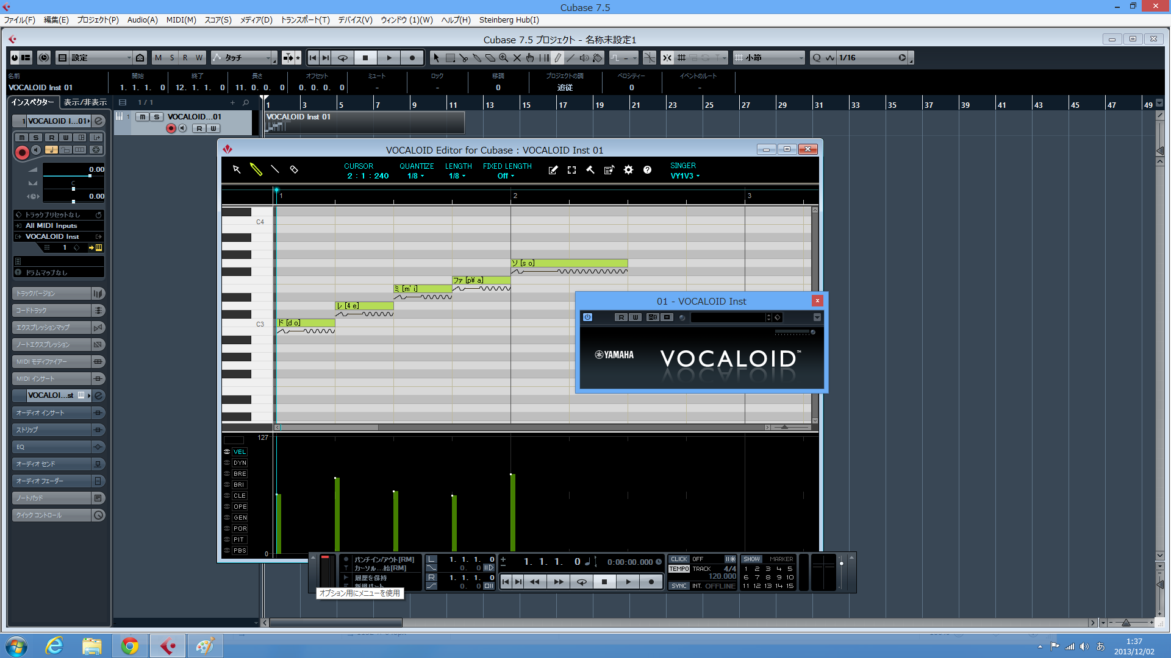Select Cubase glue tube tool

coord(477,58)
